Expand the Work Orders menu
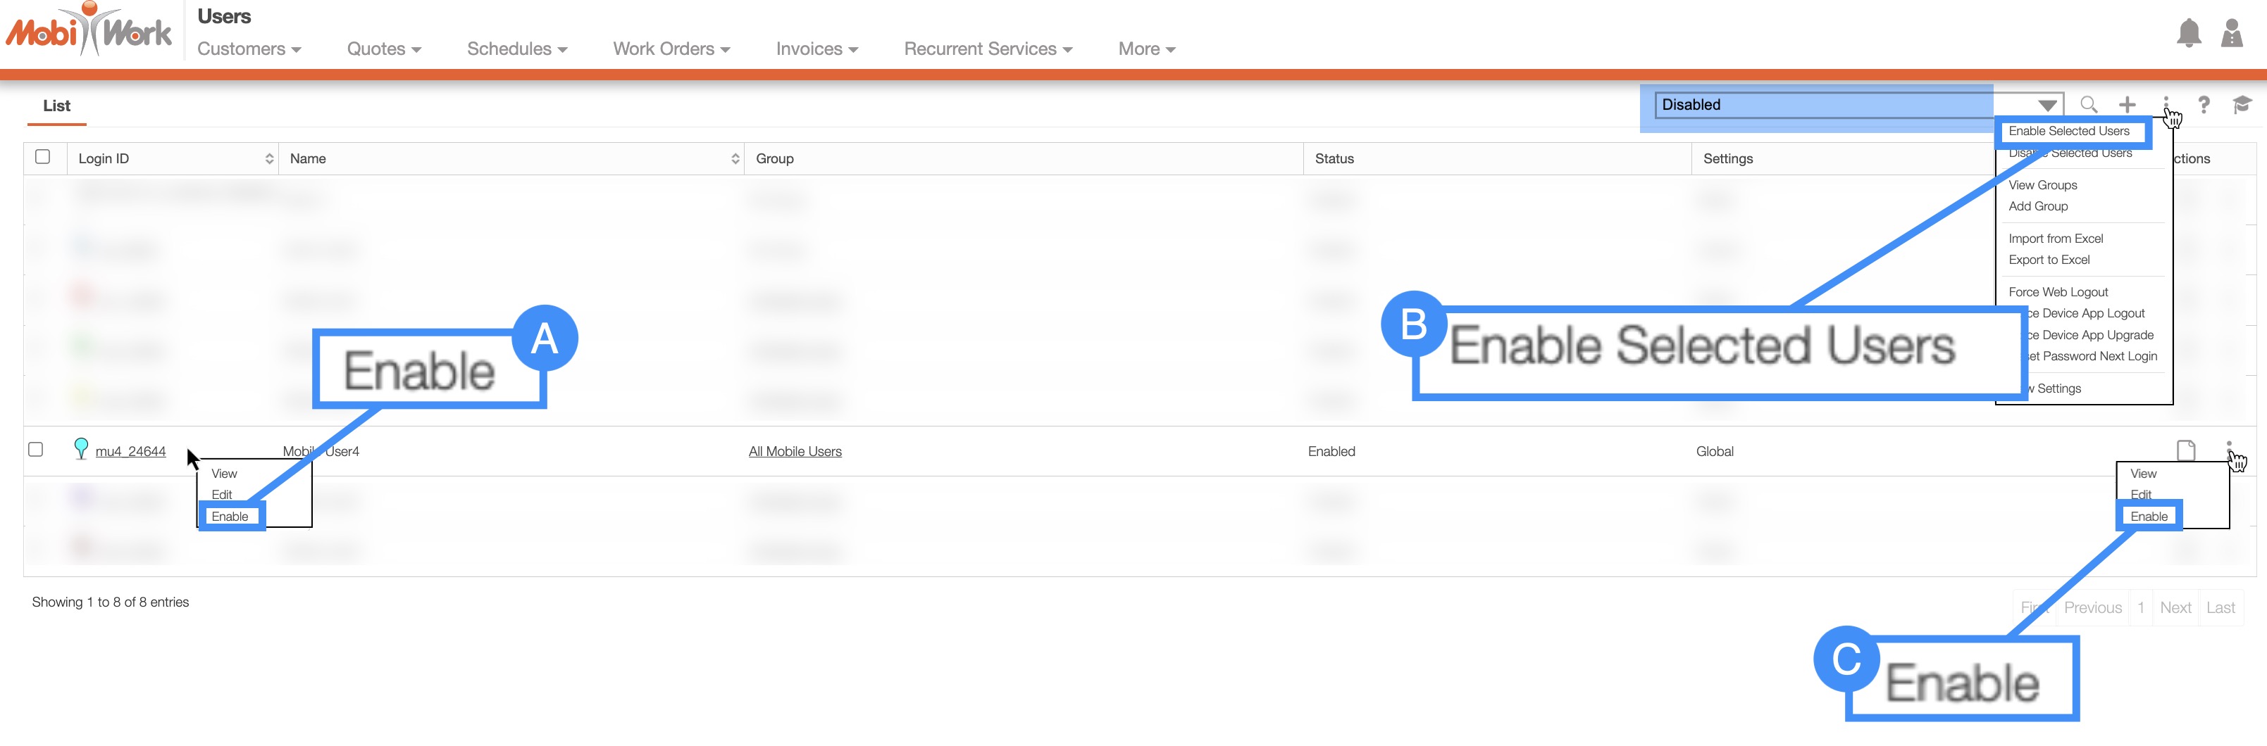The width and height of the screenshot is (2267, 746). point(671,49)
